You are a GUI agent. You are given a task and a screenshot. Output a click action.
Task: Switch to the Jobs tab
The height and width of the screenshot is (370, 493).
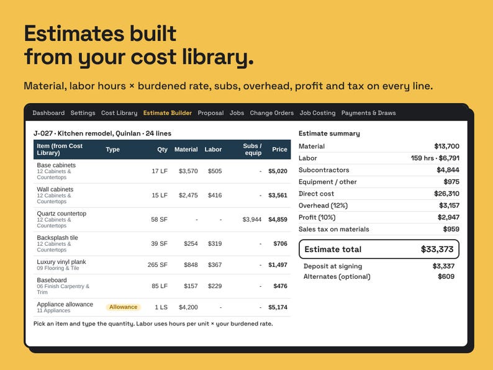[x=237, y=113]
